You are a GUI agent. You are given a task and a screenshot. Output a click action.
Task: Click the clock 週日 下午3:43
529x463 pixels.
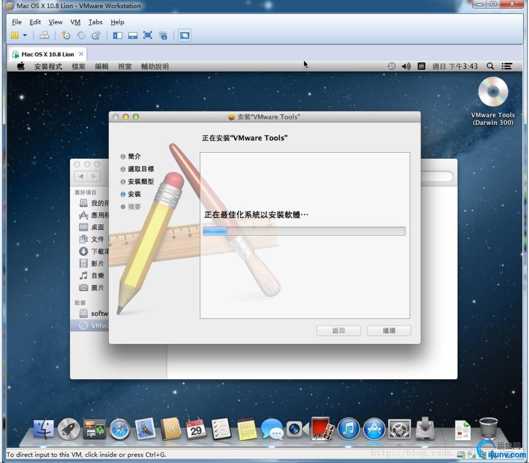pyautogui.click(x=455, y=66)
